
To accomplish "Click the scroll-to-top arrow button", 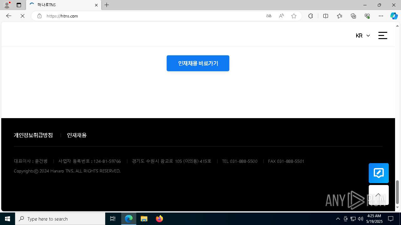I will (379, 195).
